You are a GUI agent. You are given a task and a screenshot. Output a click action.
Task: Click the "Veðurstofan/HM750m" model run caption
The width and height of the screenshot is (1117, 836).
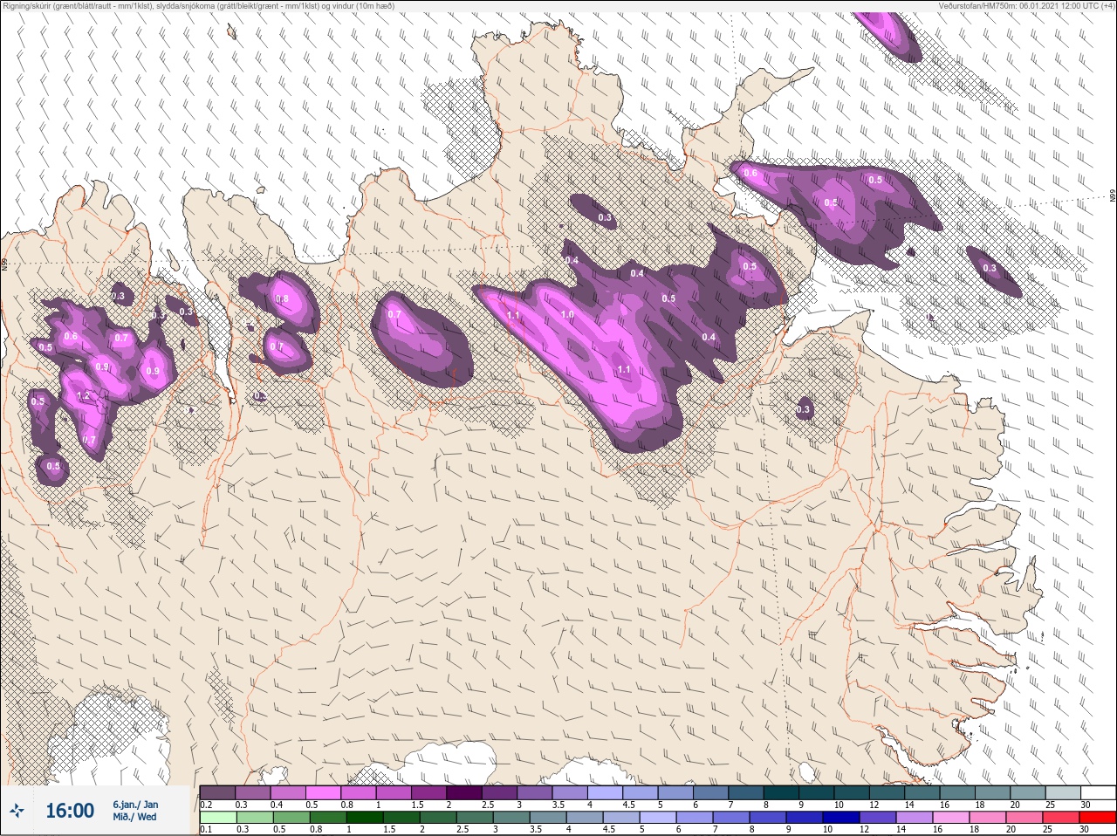1026,6
